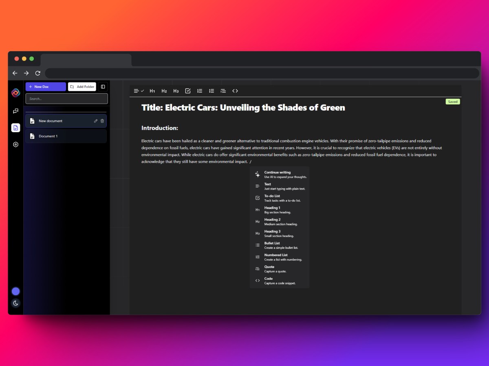Apply Heading 3 from the editor toolbar
This screenshot has width=489, height=366.
coord(176,91)
